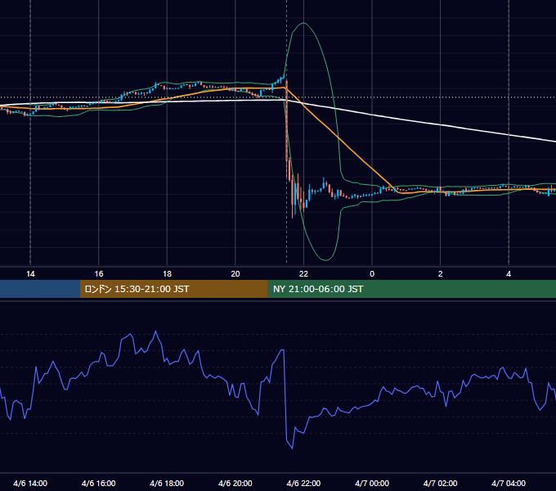
Task: Click the 4/6 18:00 date label
Action: 167,483
